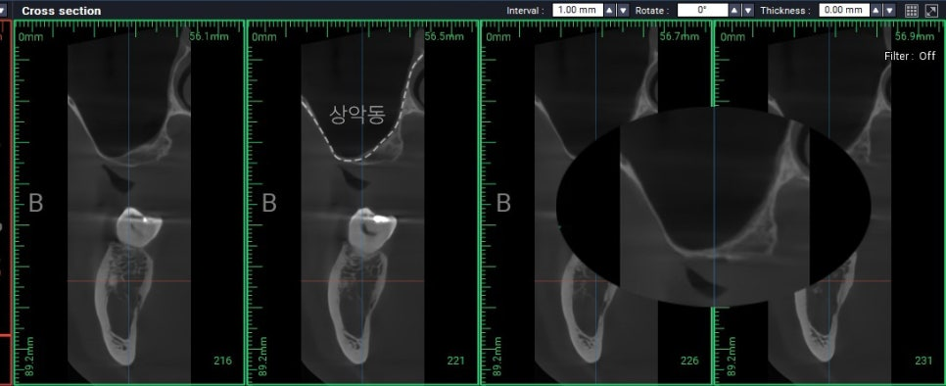Select cross section slice 226
Screen dimensions: 946x386
596,202
